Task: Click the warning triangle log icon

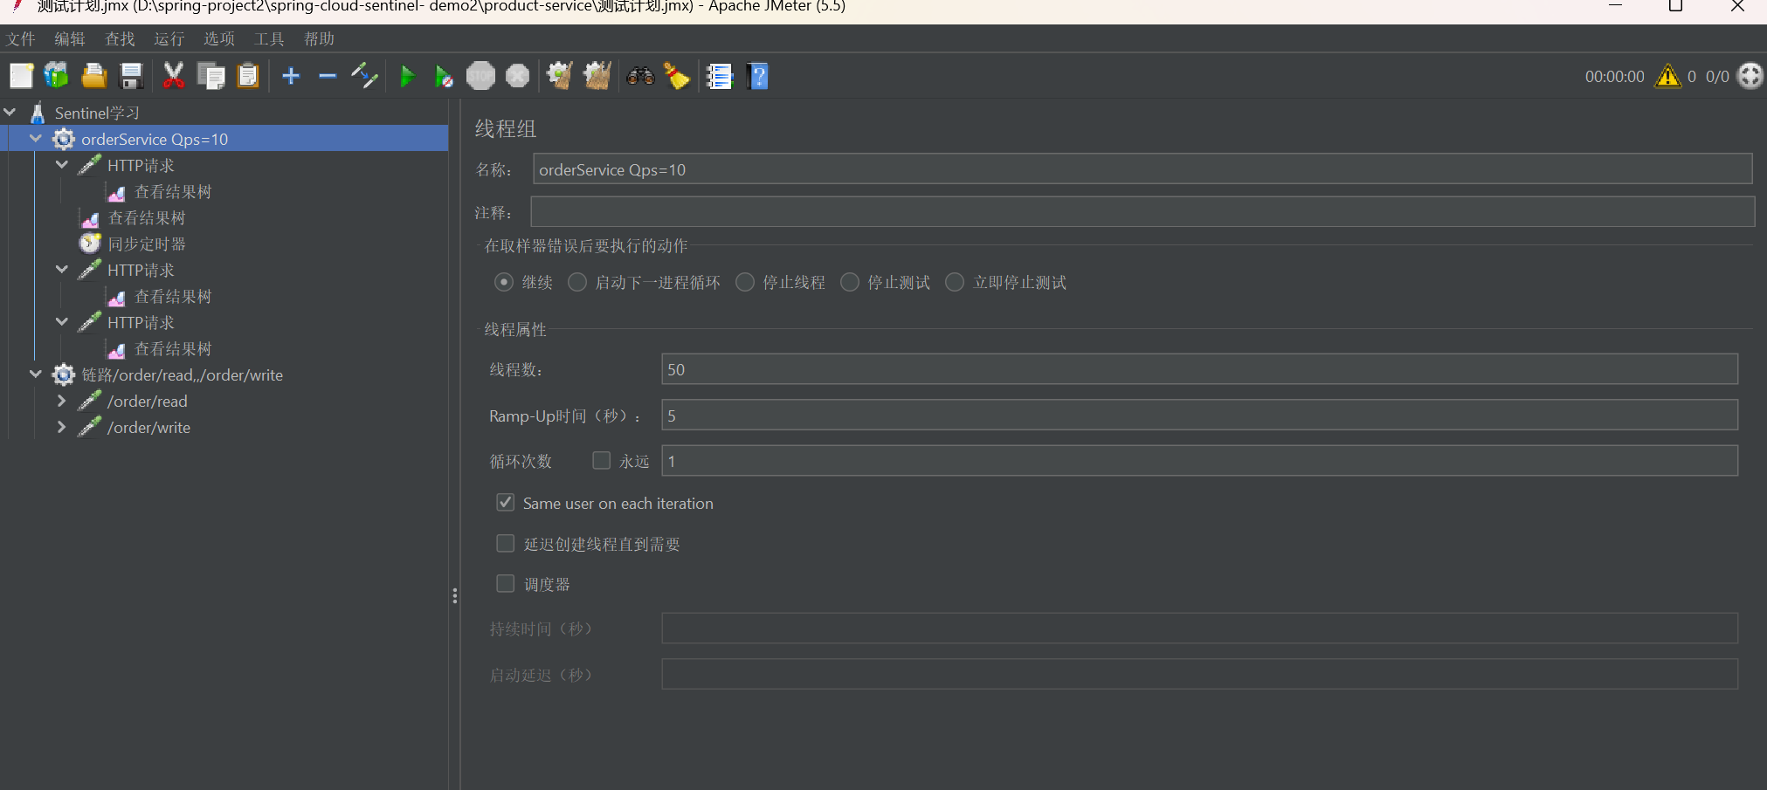Action: click(1668, 76)
